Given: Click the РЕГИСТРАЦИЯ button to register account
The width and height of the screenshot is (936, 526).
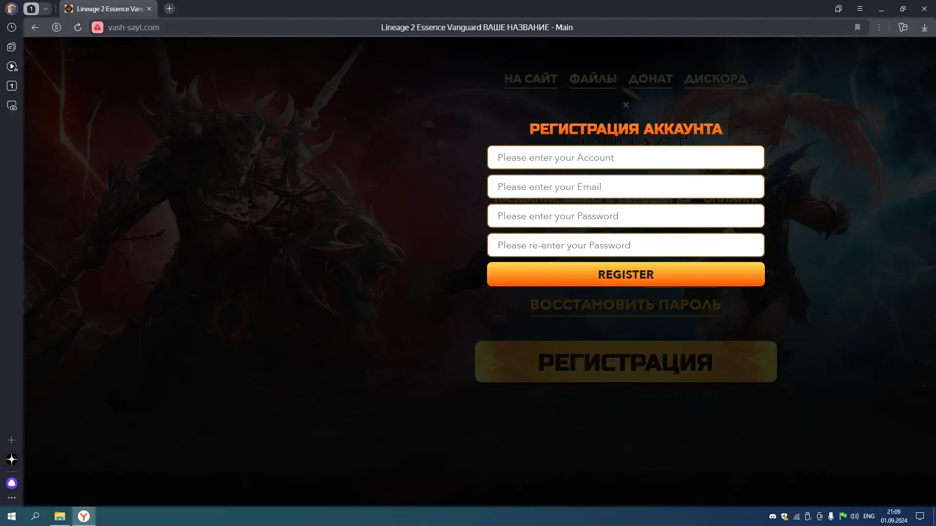Looking at the screenshot, I should click(x=626, y=361).
